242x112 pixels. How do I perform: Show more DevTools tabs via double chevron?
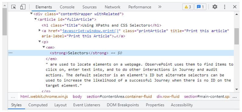(160, 7)
